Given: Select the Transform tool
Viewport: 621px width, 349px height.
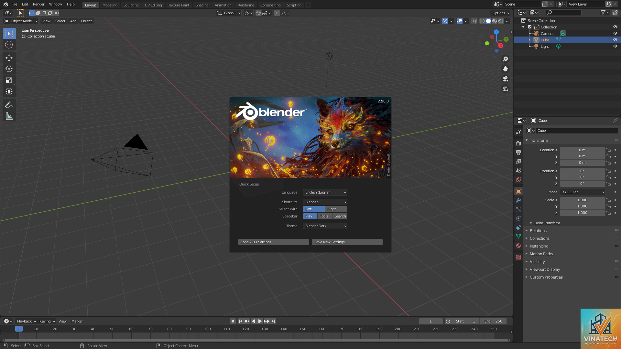Looking at the screenshot, I should tap(9, 92).
